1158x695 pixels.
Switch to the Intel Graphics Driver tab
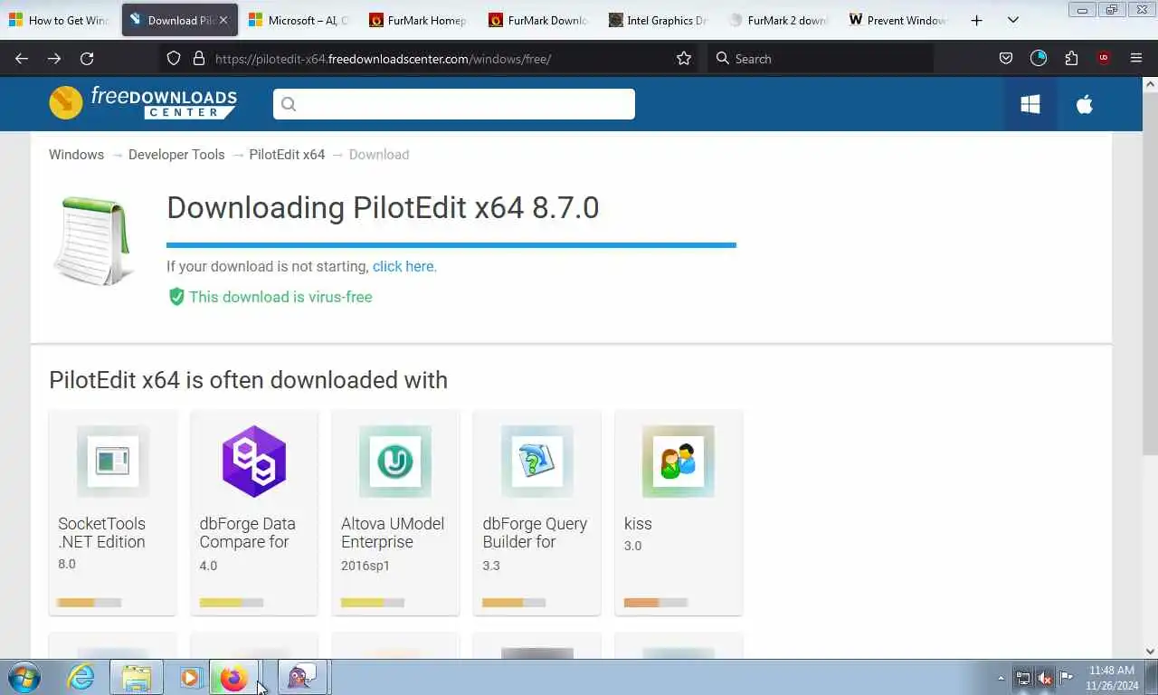657,20
